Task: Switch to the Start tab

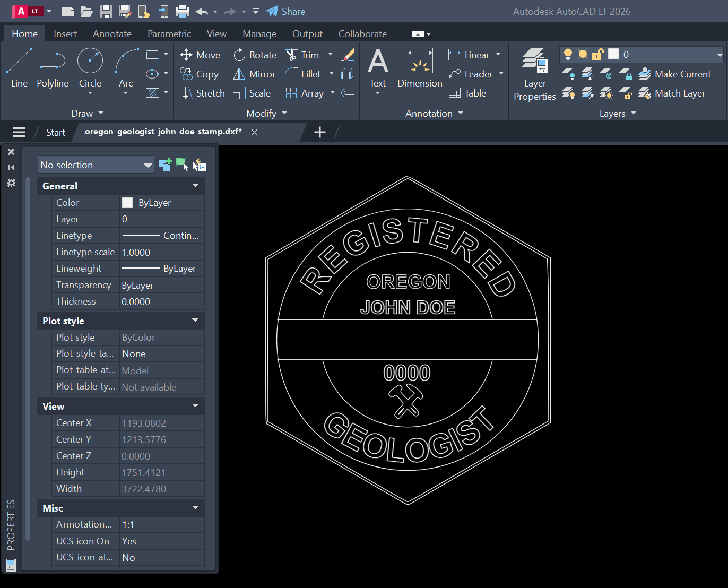Action: click(55, 133)
